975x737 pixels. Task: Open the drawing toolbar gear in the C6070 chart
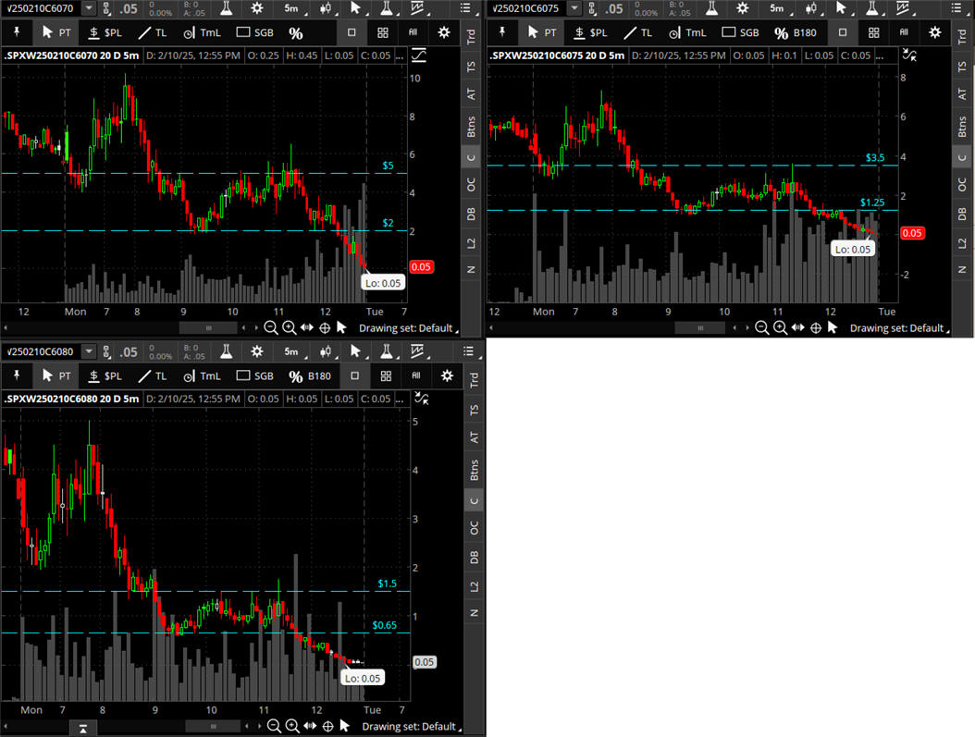click(x=444, y=32)
